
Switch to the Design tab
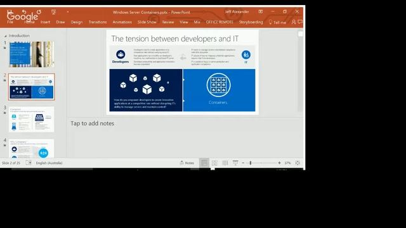[77, 22]
